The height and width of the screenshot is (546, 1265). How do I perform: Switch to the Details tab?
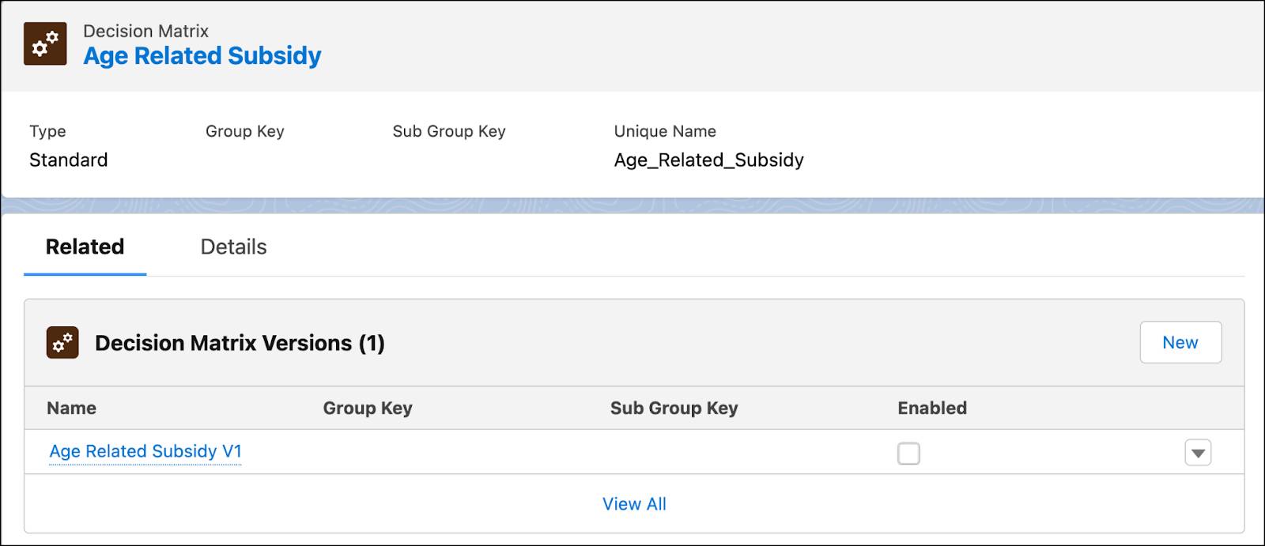point(233,247)
